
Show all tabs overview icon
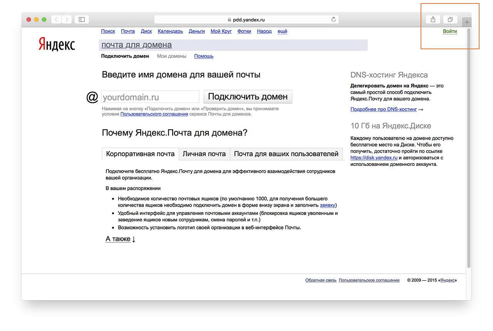tap(450, 20)
